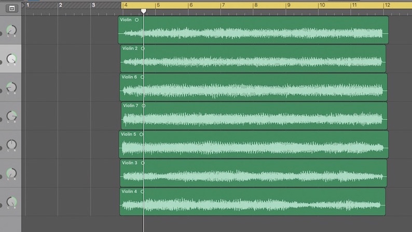Adjust the pan knob on Violin 7 track
This screenshot has width=412, height=232.
pos(11,116)
